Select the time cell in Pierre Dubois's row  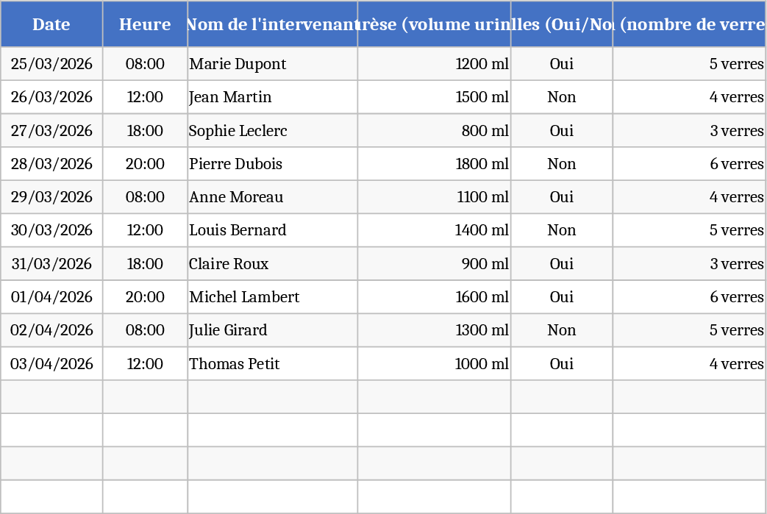[145, 164]
